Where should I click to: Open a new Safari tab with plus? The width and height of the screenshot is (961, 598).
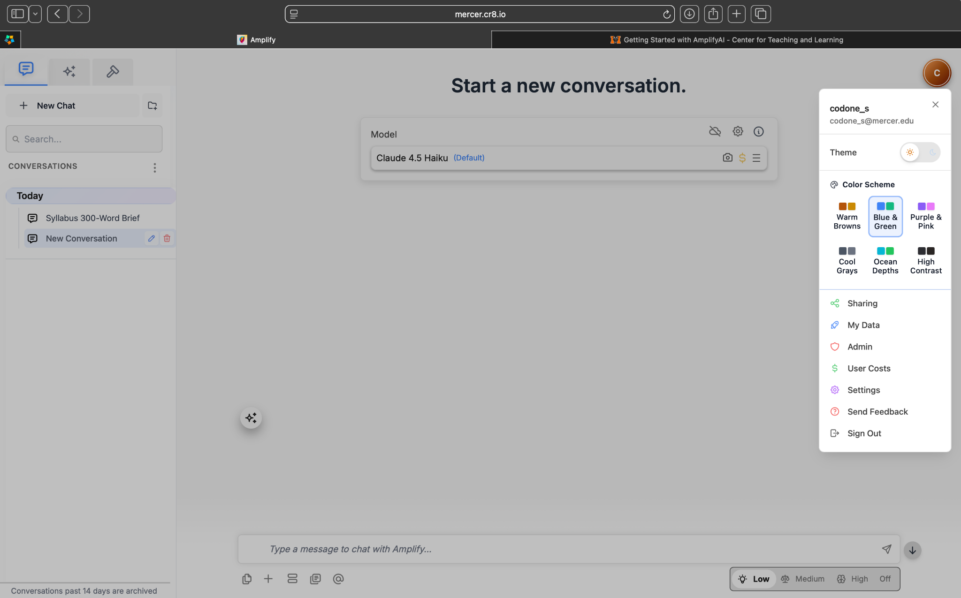pos(737,14)
